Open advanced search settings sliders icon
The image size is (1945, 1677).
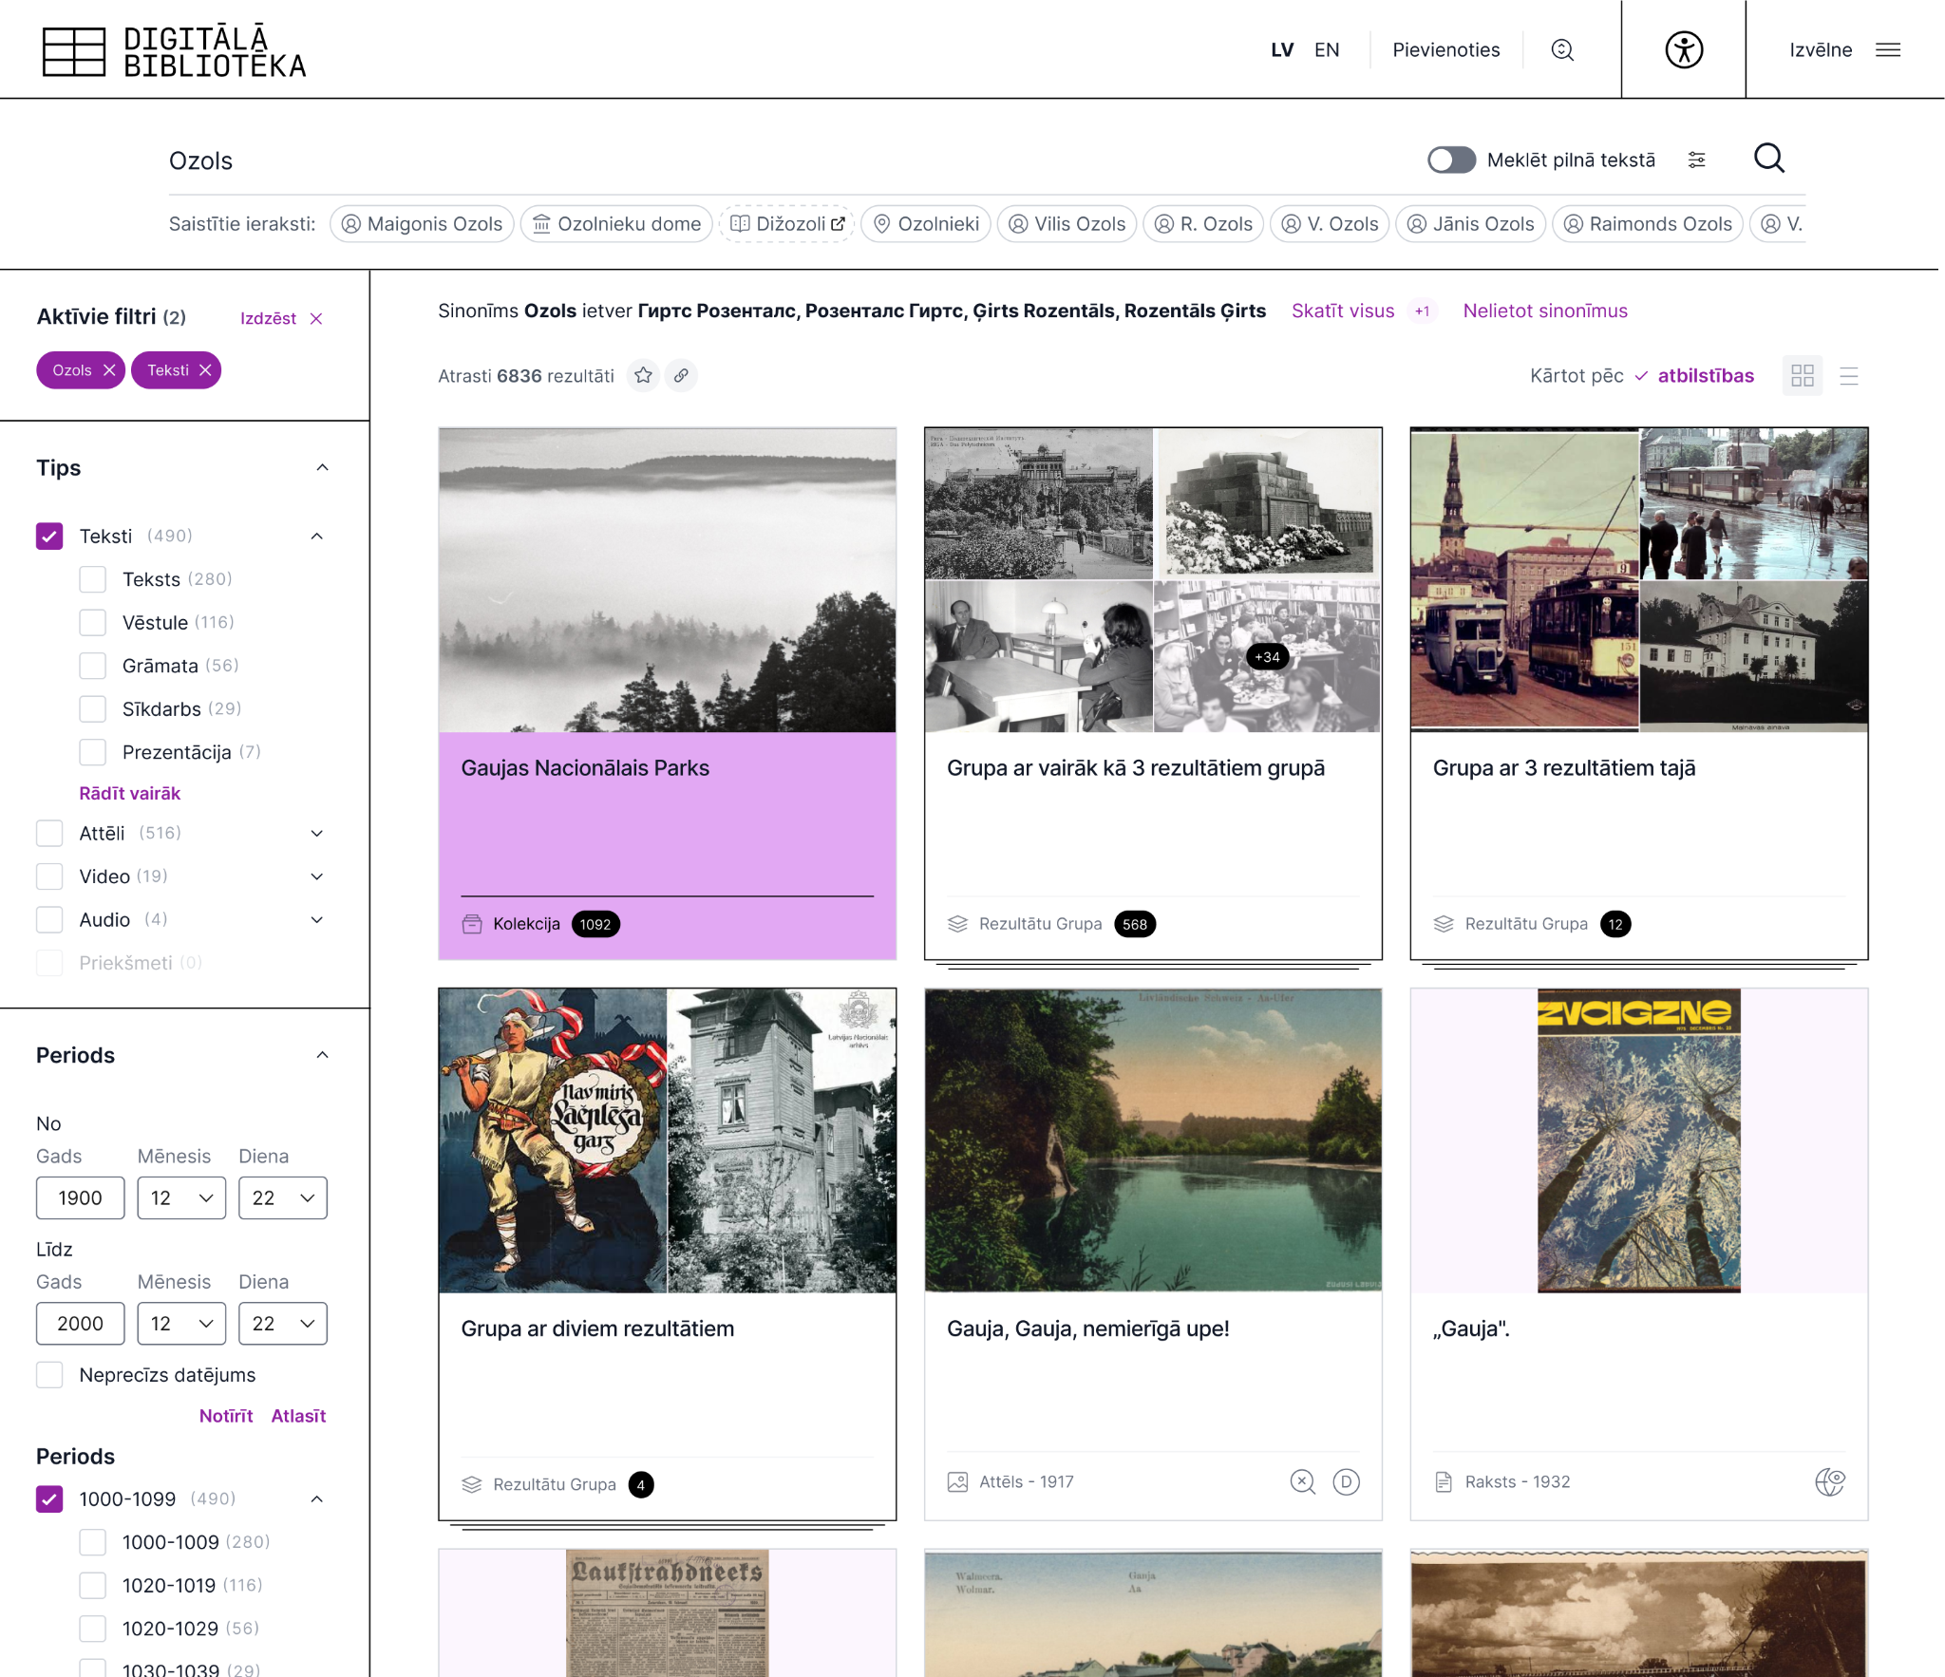tap(1697, 160)
